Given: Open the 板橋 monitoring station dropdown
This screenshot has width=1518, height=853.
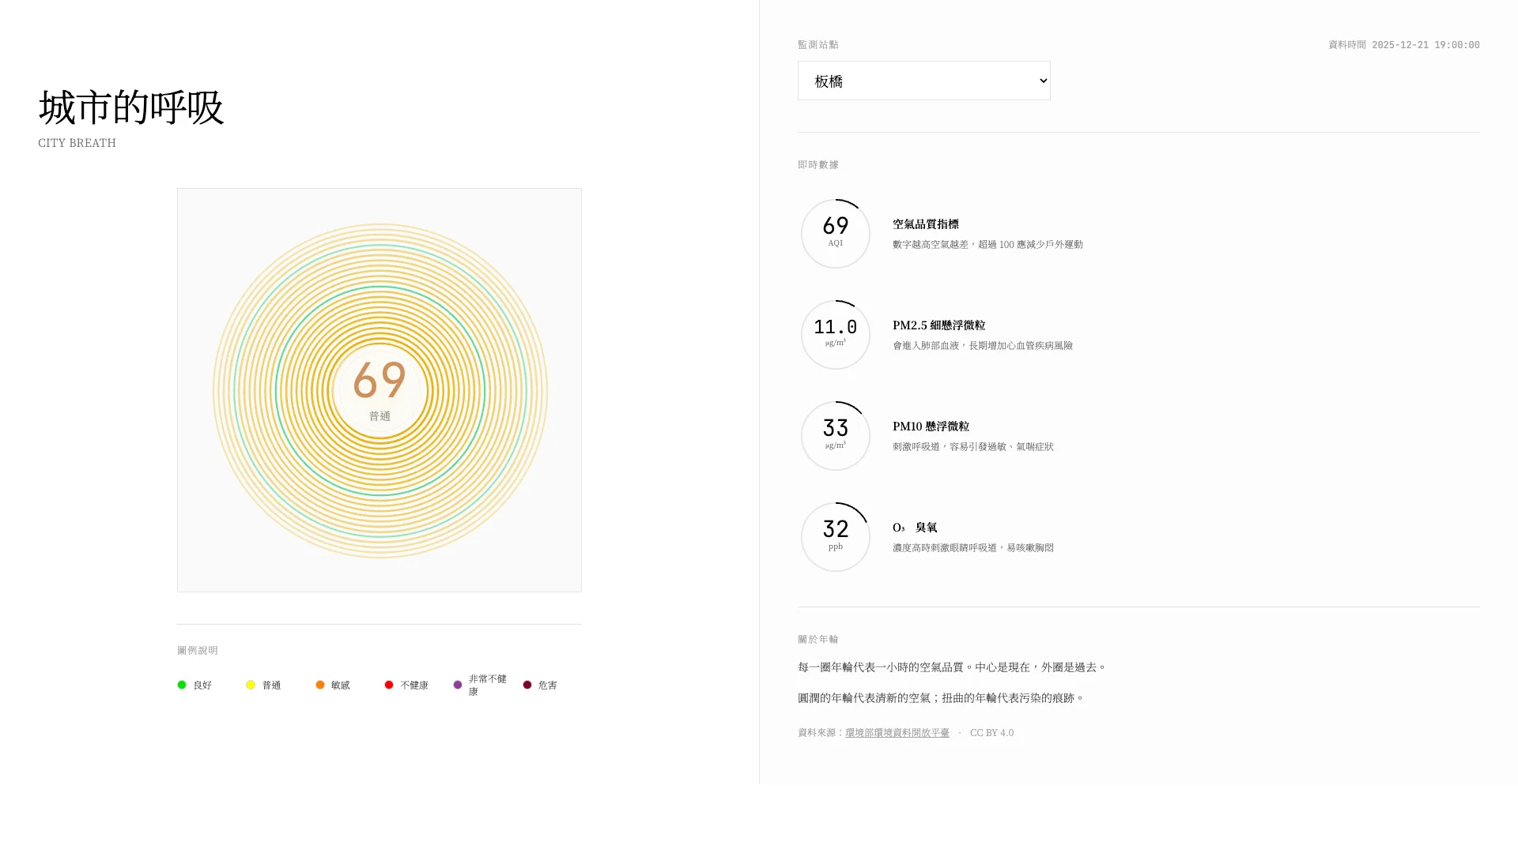Looking at the screenshot, I should (x=923, y=81).
